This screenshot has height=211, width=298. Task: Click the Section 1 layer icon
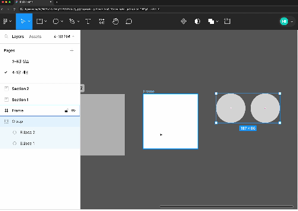pyautogui.click(x=6, y=99)
